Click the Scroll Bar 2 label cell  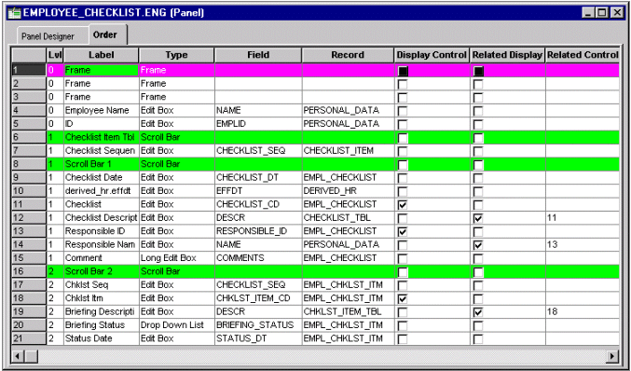tap(102, 271)
